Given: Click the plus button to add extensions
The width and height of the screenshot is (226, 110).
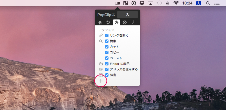Looking at the screenshot, I should [101, 81].
